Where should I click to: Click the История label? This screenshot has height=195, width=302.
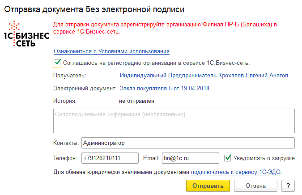(65, 101)
